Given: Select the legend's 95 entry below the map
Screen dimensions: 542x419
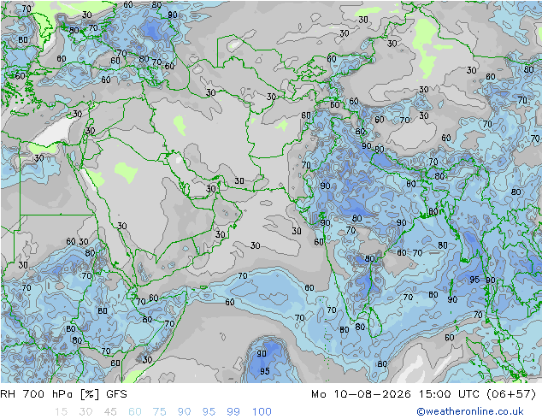Looking at the screenshot, I should pyautogui.click(x=209, y=412).
